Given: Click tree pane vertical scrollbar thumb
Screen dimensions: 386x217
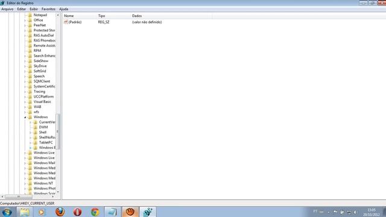Looking at the screenshot, I should 58,131.
